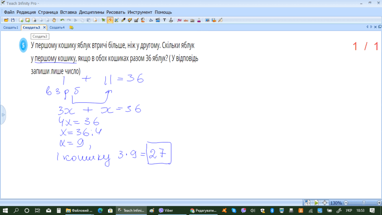Screen dimensions: 382x215
Task: Select the green arrow selection tool
Action: pos(103,20)
